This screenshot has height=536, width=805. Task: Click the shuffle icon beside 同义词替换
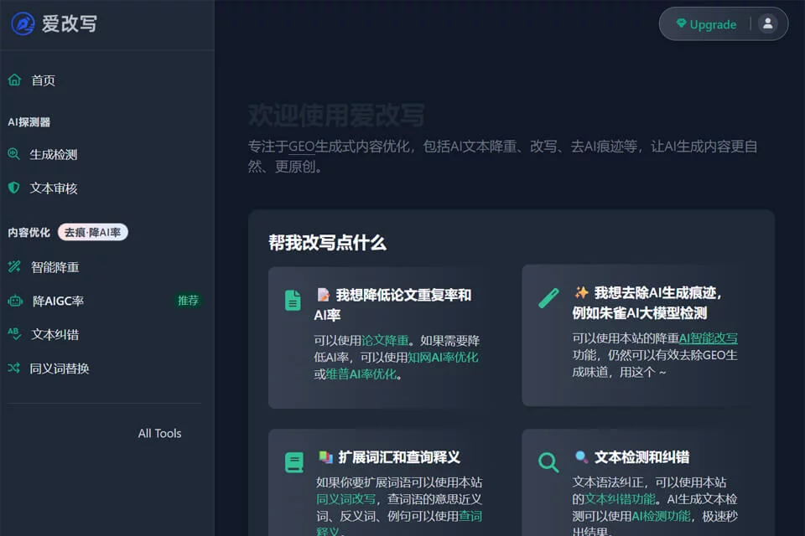[x=14, y=368]
